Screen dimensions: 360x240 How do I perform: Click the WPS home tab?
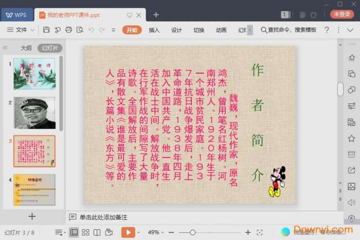16,15
